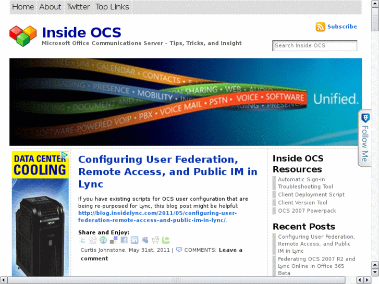This screenshot has height=284, width=379.
Task: Click the comment bubble icon by COMMENTS
Action: 179,250
